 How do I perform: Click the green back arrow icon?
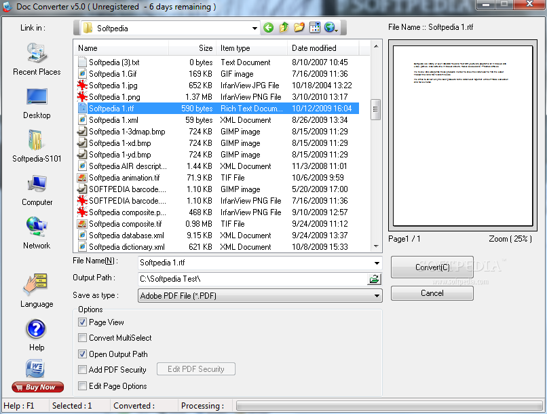pos(268,28)
